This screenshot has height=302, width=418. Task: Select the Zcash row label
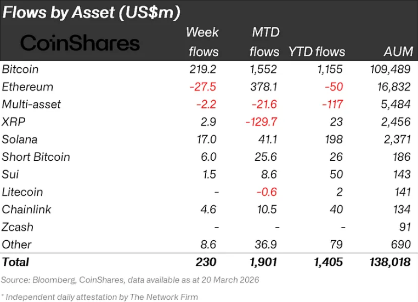coord(18,227)
